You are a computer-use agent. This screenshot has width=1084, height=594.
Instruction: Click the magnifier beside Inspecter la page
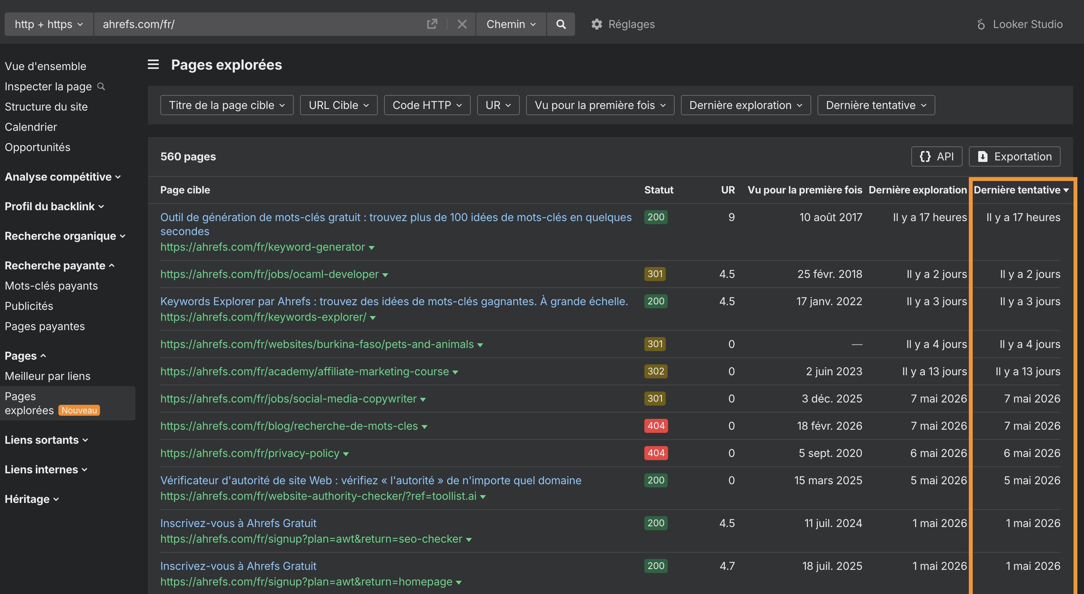pyautogui.click(x=101, y=86)
